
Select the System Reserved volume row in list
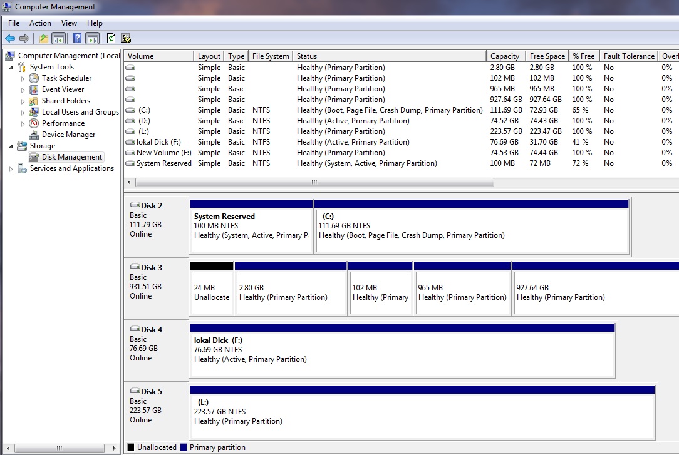pyautogui.click(x=400, y=163)
